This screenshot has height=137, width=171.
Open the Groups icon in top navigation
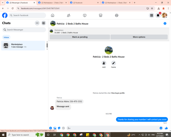pyautogui.click(x=117, y=15)
